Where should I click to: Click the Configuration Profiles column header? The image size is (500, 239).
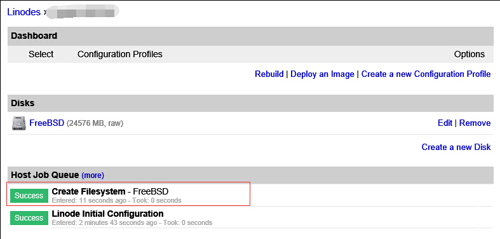tap(120, 54)
